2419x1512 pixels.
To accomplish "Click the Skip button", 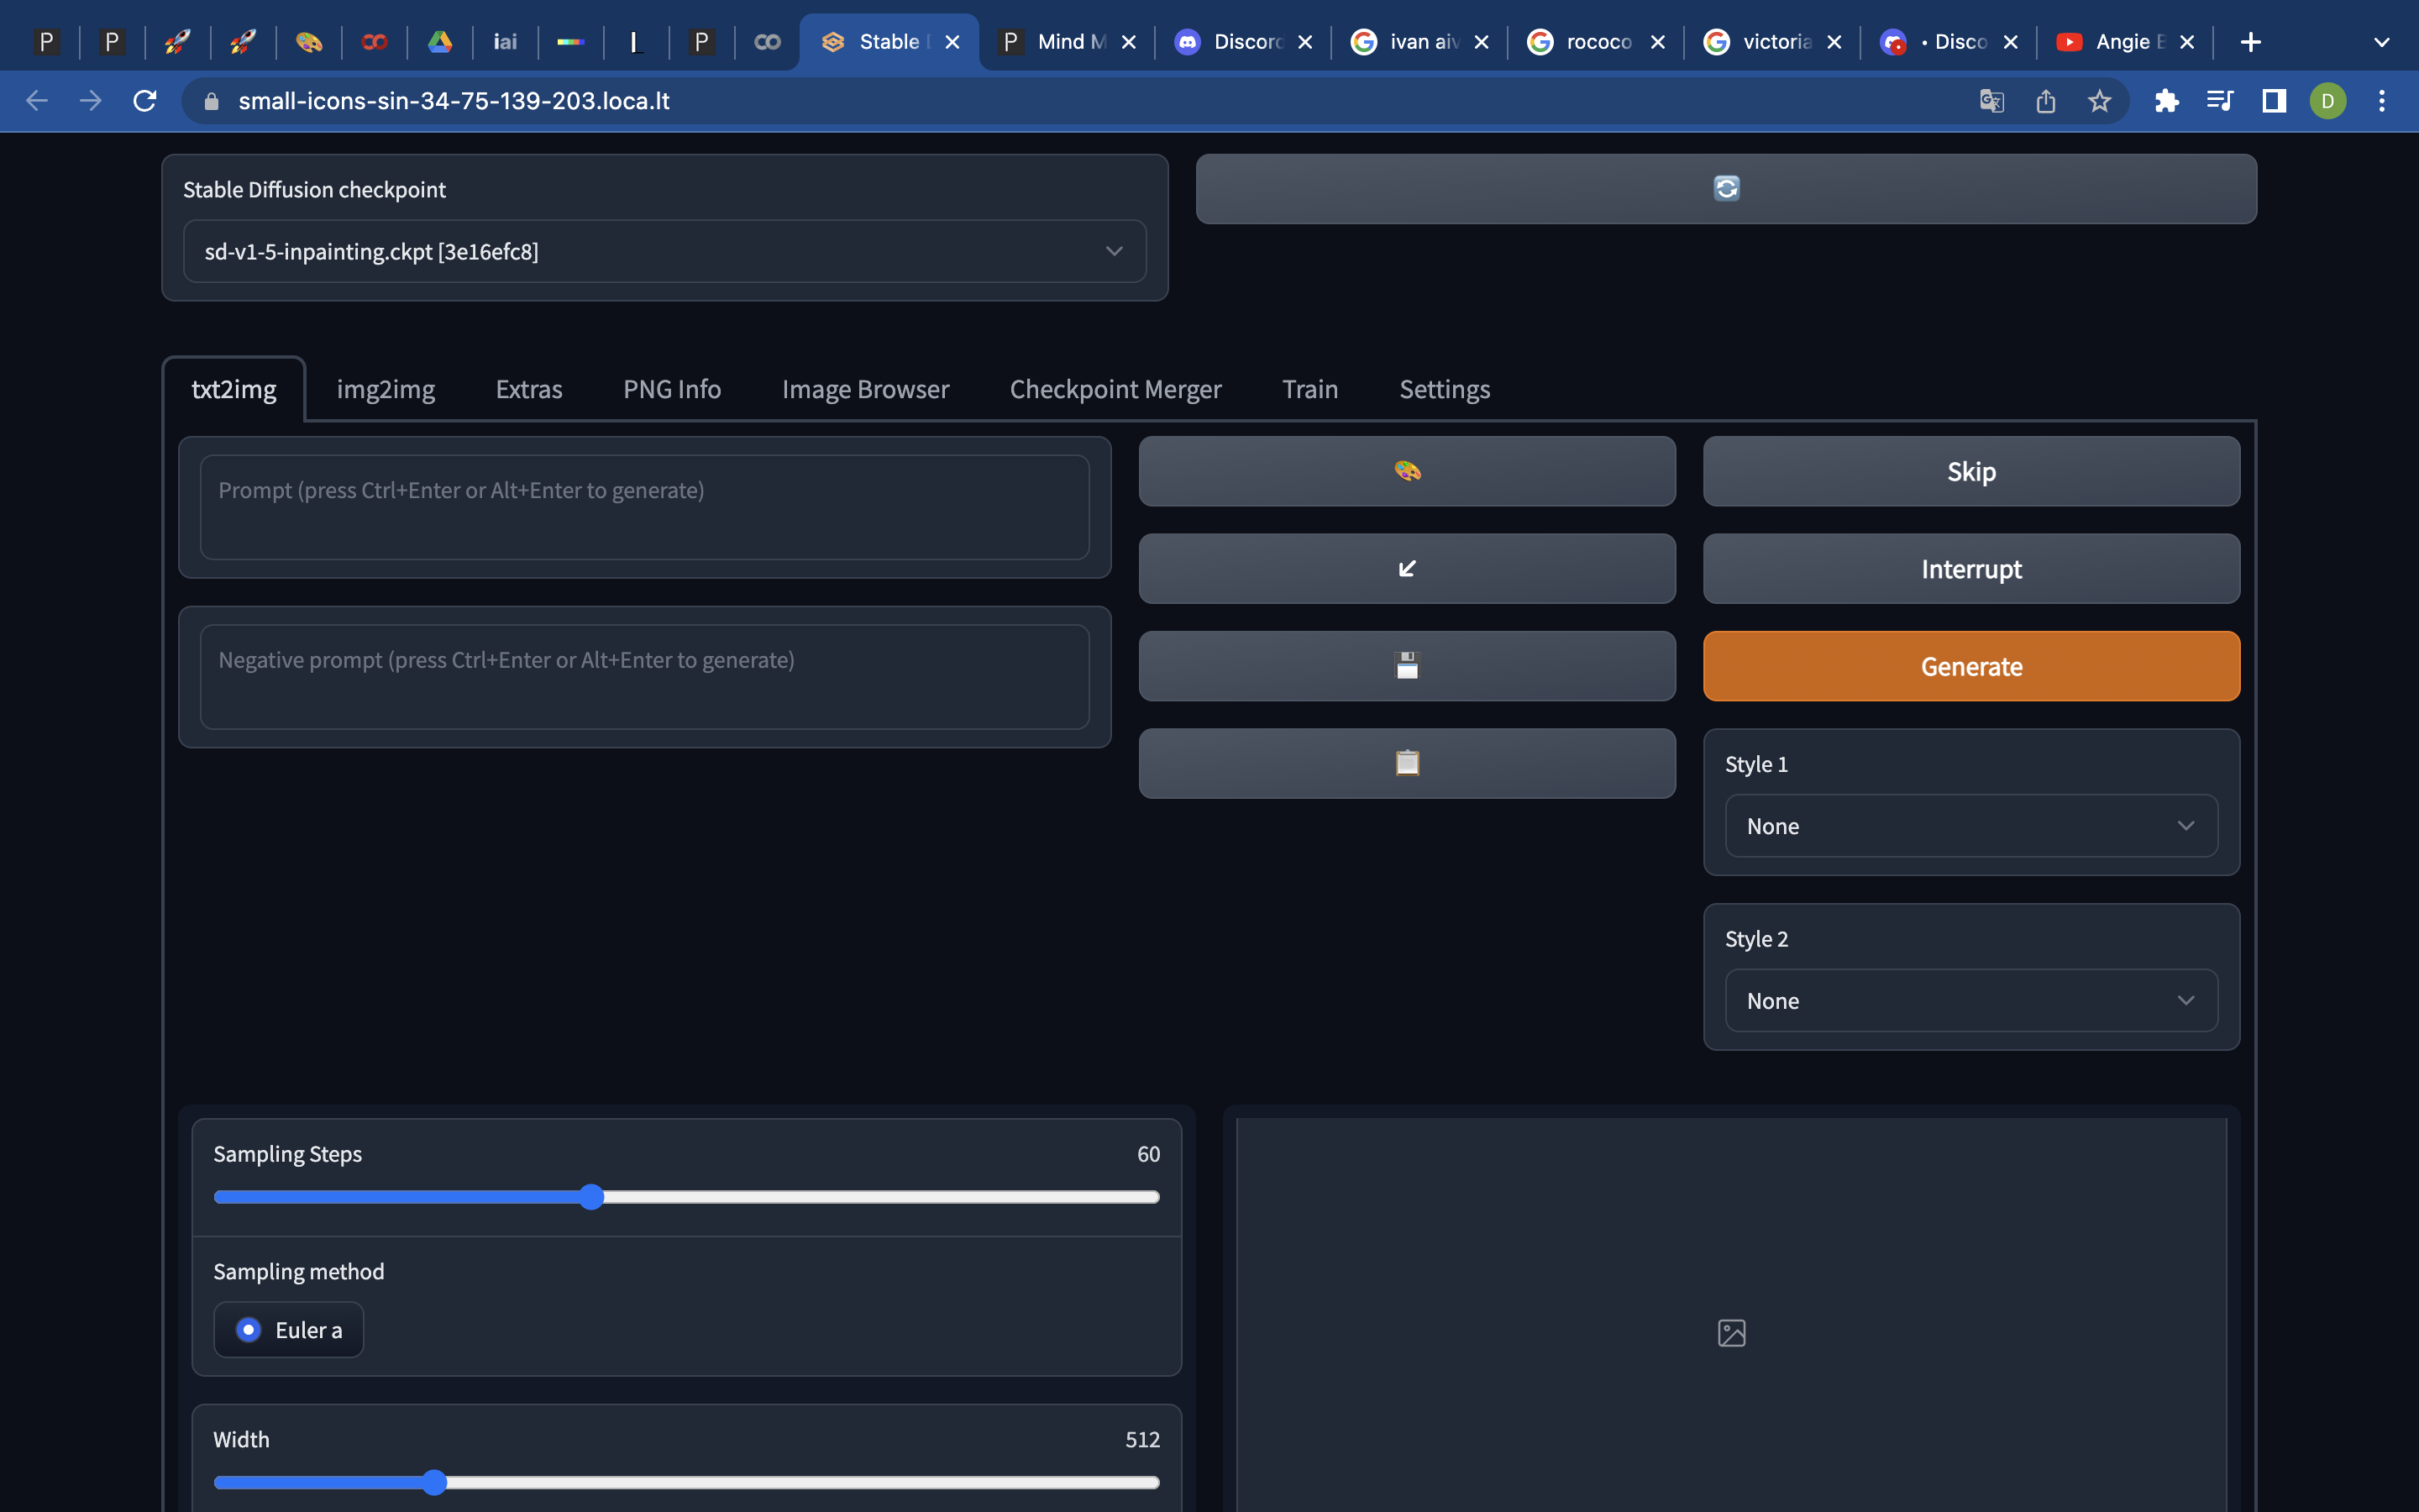I will tap(1970, 471).
